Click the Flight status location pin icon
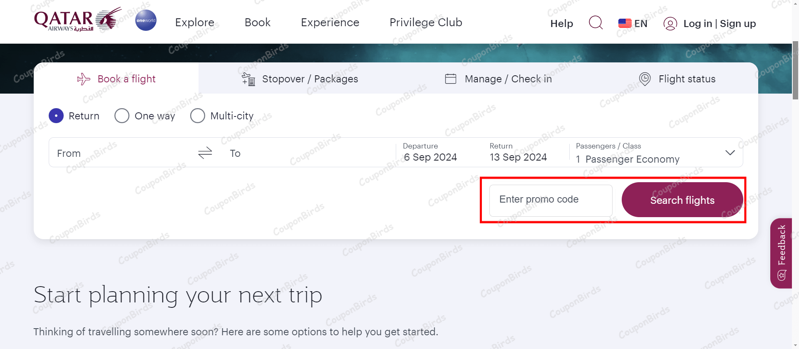The image size is (799, 349). tap(645, 79)
